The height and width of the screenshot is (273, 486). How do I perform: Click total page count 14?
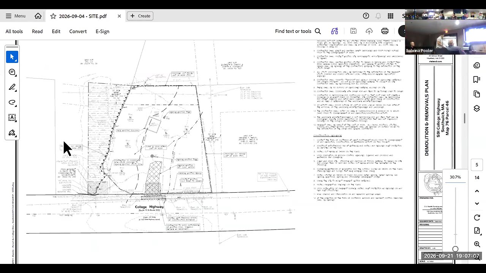[477, 177]
